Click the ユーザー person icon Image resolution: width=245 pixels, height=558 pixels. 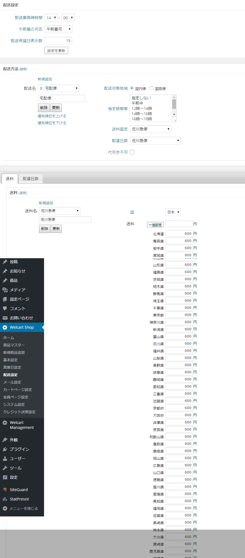click(x=5, y=459)
